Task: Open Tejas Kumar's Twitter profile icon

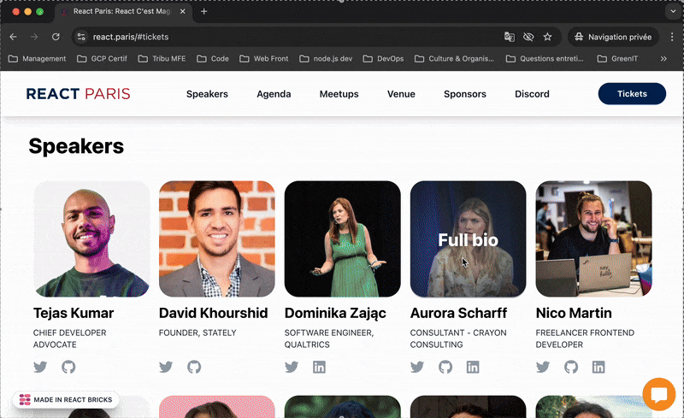Action: (x=40, y=367)
